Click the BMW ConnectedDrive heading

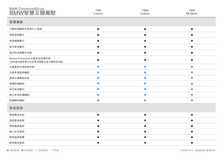[x=27, y=9]
